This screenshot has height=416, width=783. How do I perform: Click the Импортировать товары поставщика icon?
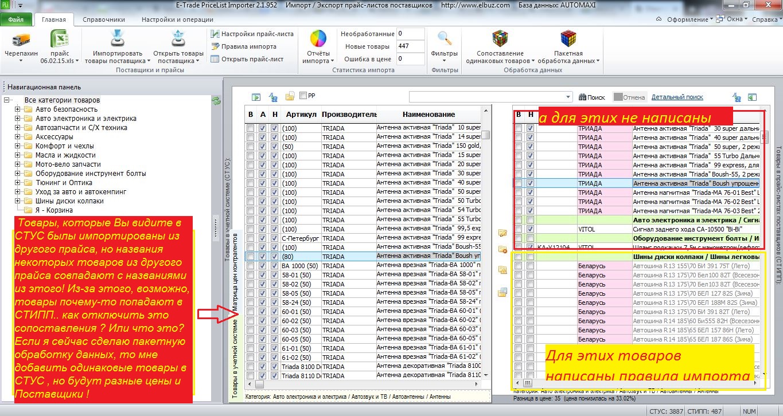[x=118, y=39]
